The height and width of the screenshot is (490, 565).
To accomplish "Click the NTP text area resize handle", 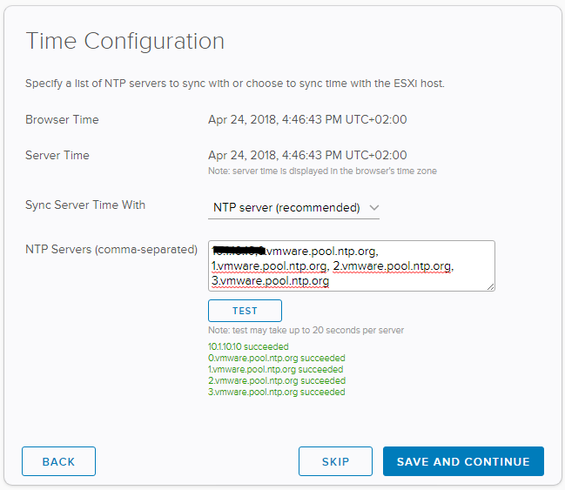I will point(490,287).
